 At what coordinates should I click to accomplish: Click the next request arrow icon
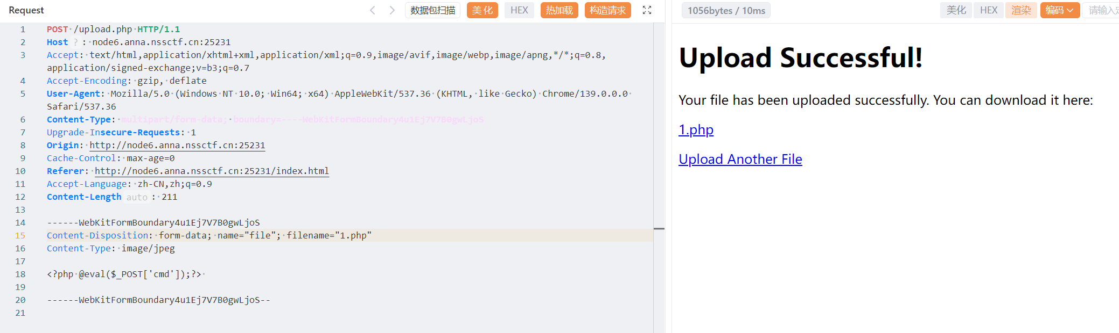tap(392, 10)
